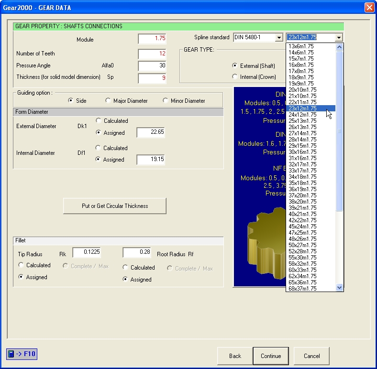
Task: Focus the Number of Teeth field
Action: point(152,54)
